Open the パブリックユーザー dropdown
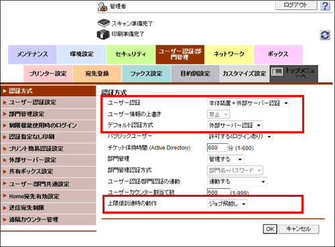The width and height of the screenshot is (335, 247). pyautogui.click(x=240, y=137)
